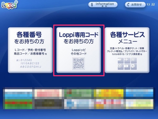Image resolution: width=158 pixels, height=119 pixels.
Task: Choose Loppi専用コードをお持ちの方 panel
Action: [x=78, y=50]
